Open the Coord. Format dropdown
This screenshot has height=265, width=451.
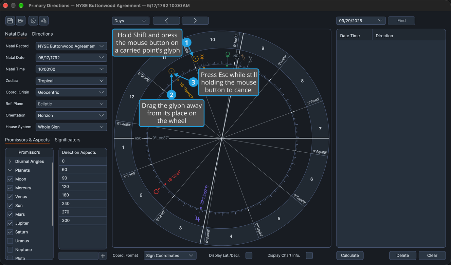pyautogui.click(x=170, y=255)
